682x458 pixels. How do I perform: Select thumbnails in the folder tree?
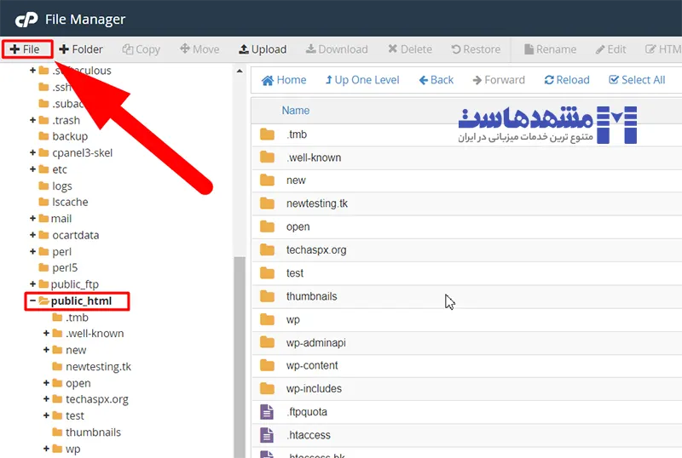coord(93,432)
